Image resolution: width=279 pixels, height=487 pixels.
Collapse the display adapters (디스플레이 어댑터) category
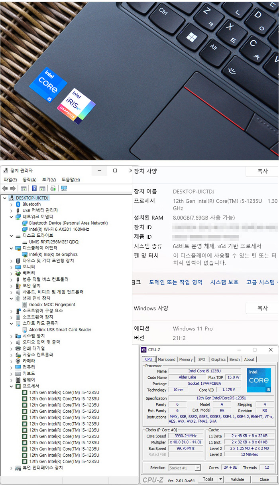click(11, 248)
